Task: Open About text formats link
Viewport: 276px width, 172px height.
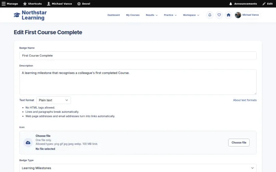Action: pyautogui.click(x=245, y=100)
